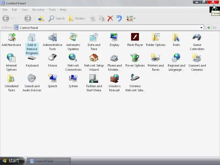Open Taskbar and Start Menu settings
Screen dimensions: 220x165
[94, 83]
